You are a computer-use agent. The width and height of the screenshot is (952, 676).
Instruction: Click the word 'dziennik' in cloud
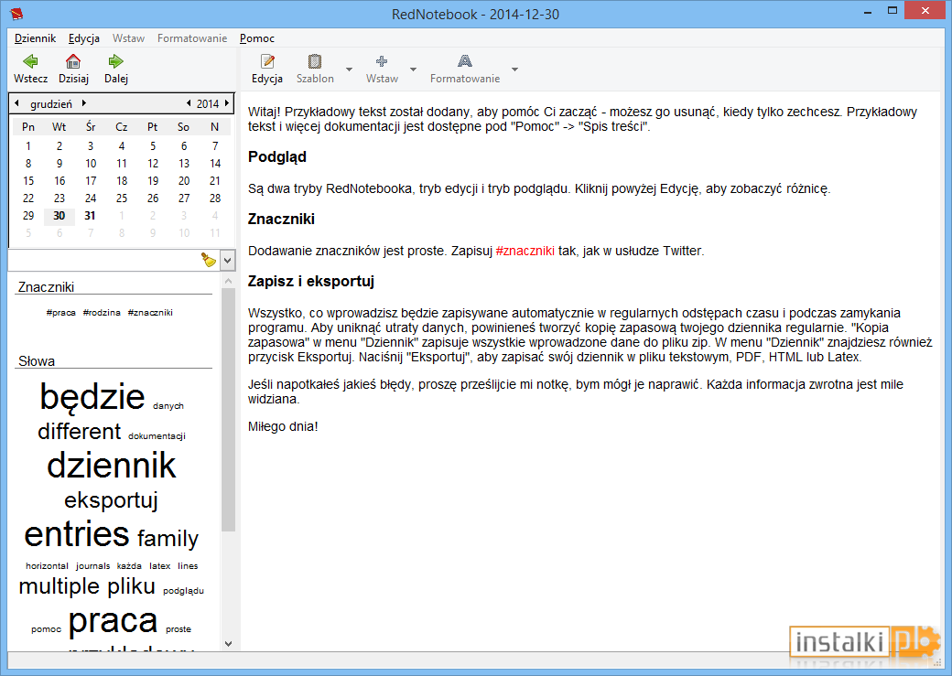(112, 466)
